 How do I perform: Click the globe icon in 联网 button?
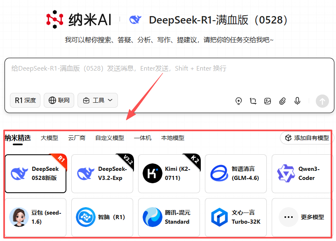tap(52, 100)
